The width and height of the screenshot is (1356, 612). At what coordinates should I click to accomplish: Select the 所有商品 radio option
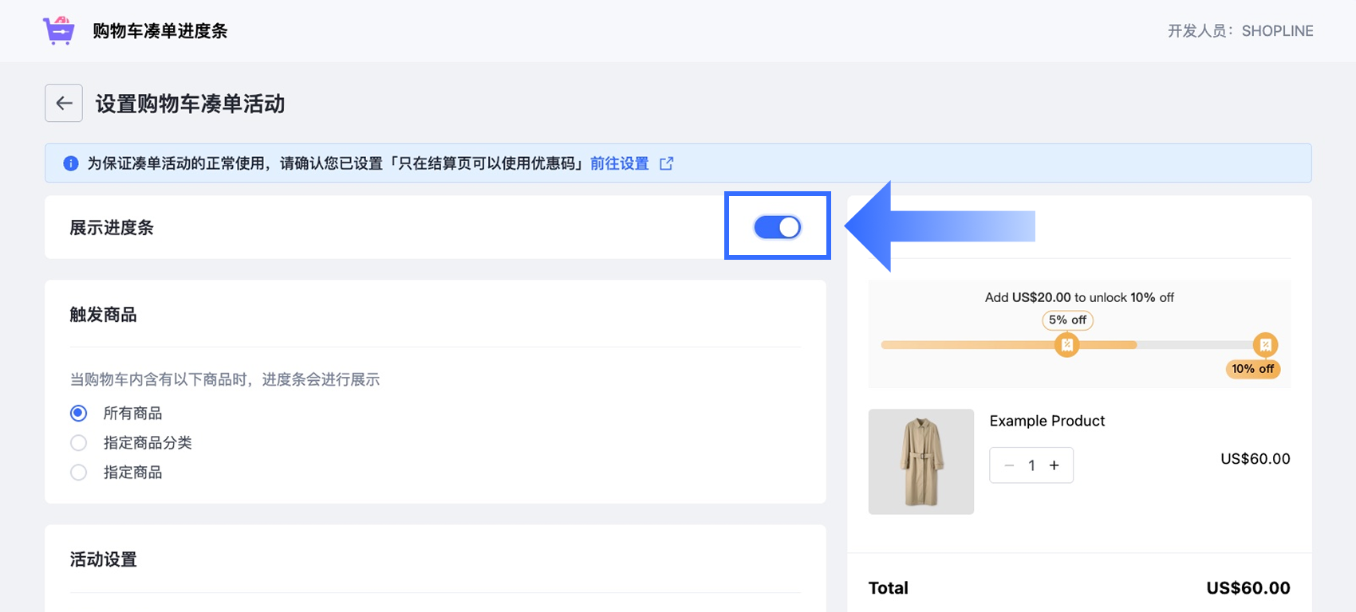(x=79, y=413)
